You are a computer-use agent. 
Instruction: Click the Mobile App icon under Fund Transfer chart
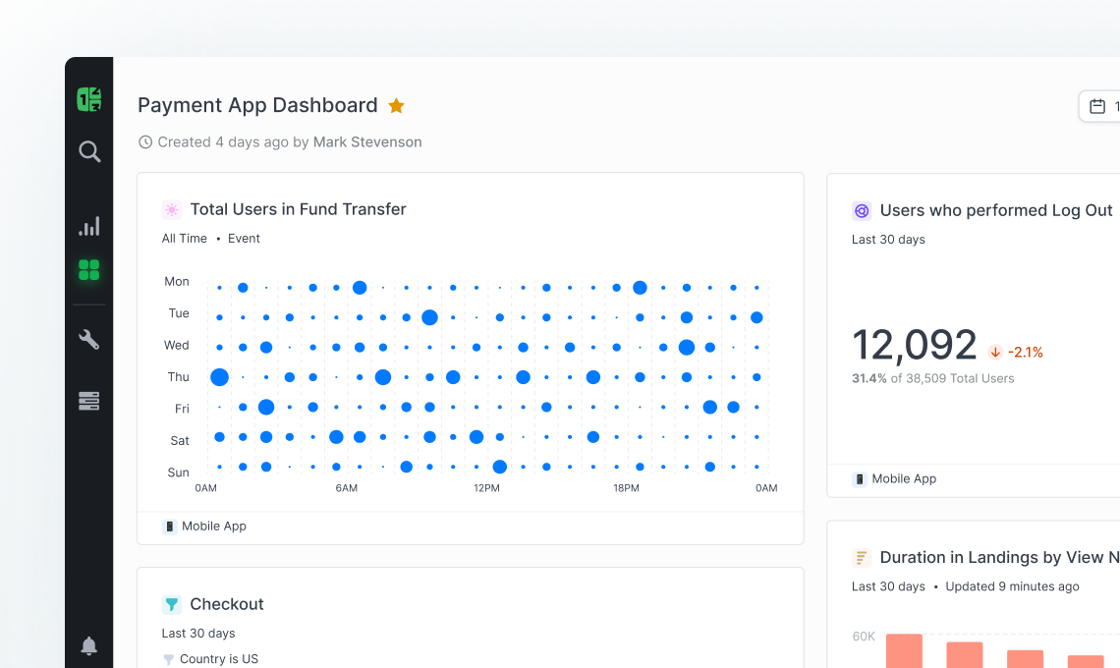pyautogui.click(x=169, y=527)
